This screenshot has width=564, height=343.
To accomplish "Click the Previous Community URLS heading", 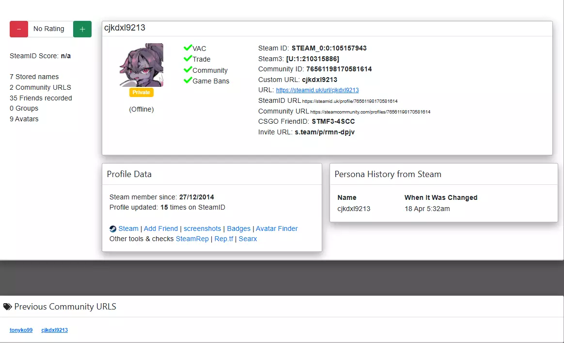I will pyautogui.click(x=65, y=307).
